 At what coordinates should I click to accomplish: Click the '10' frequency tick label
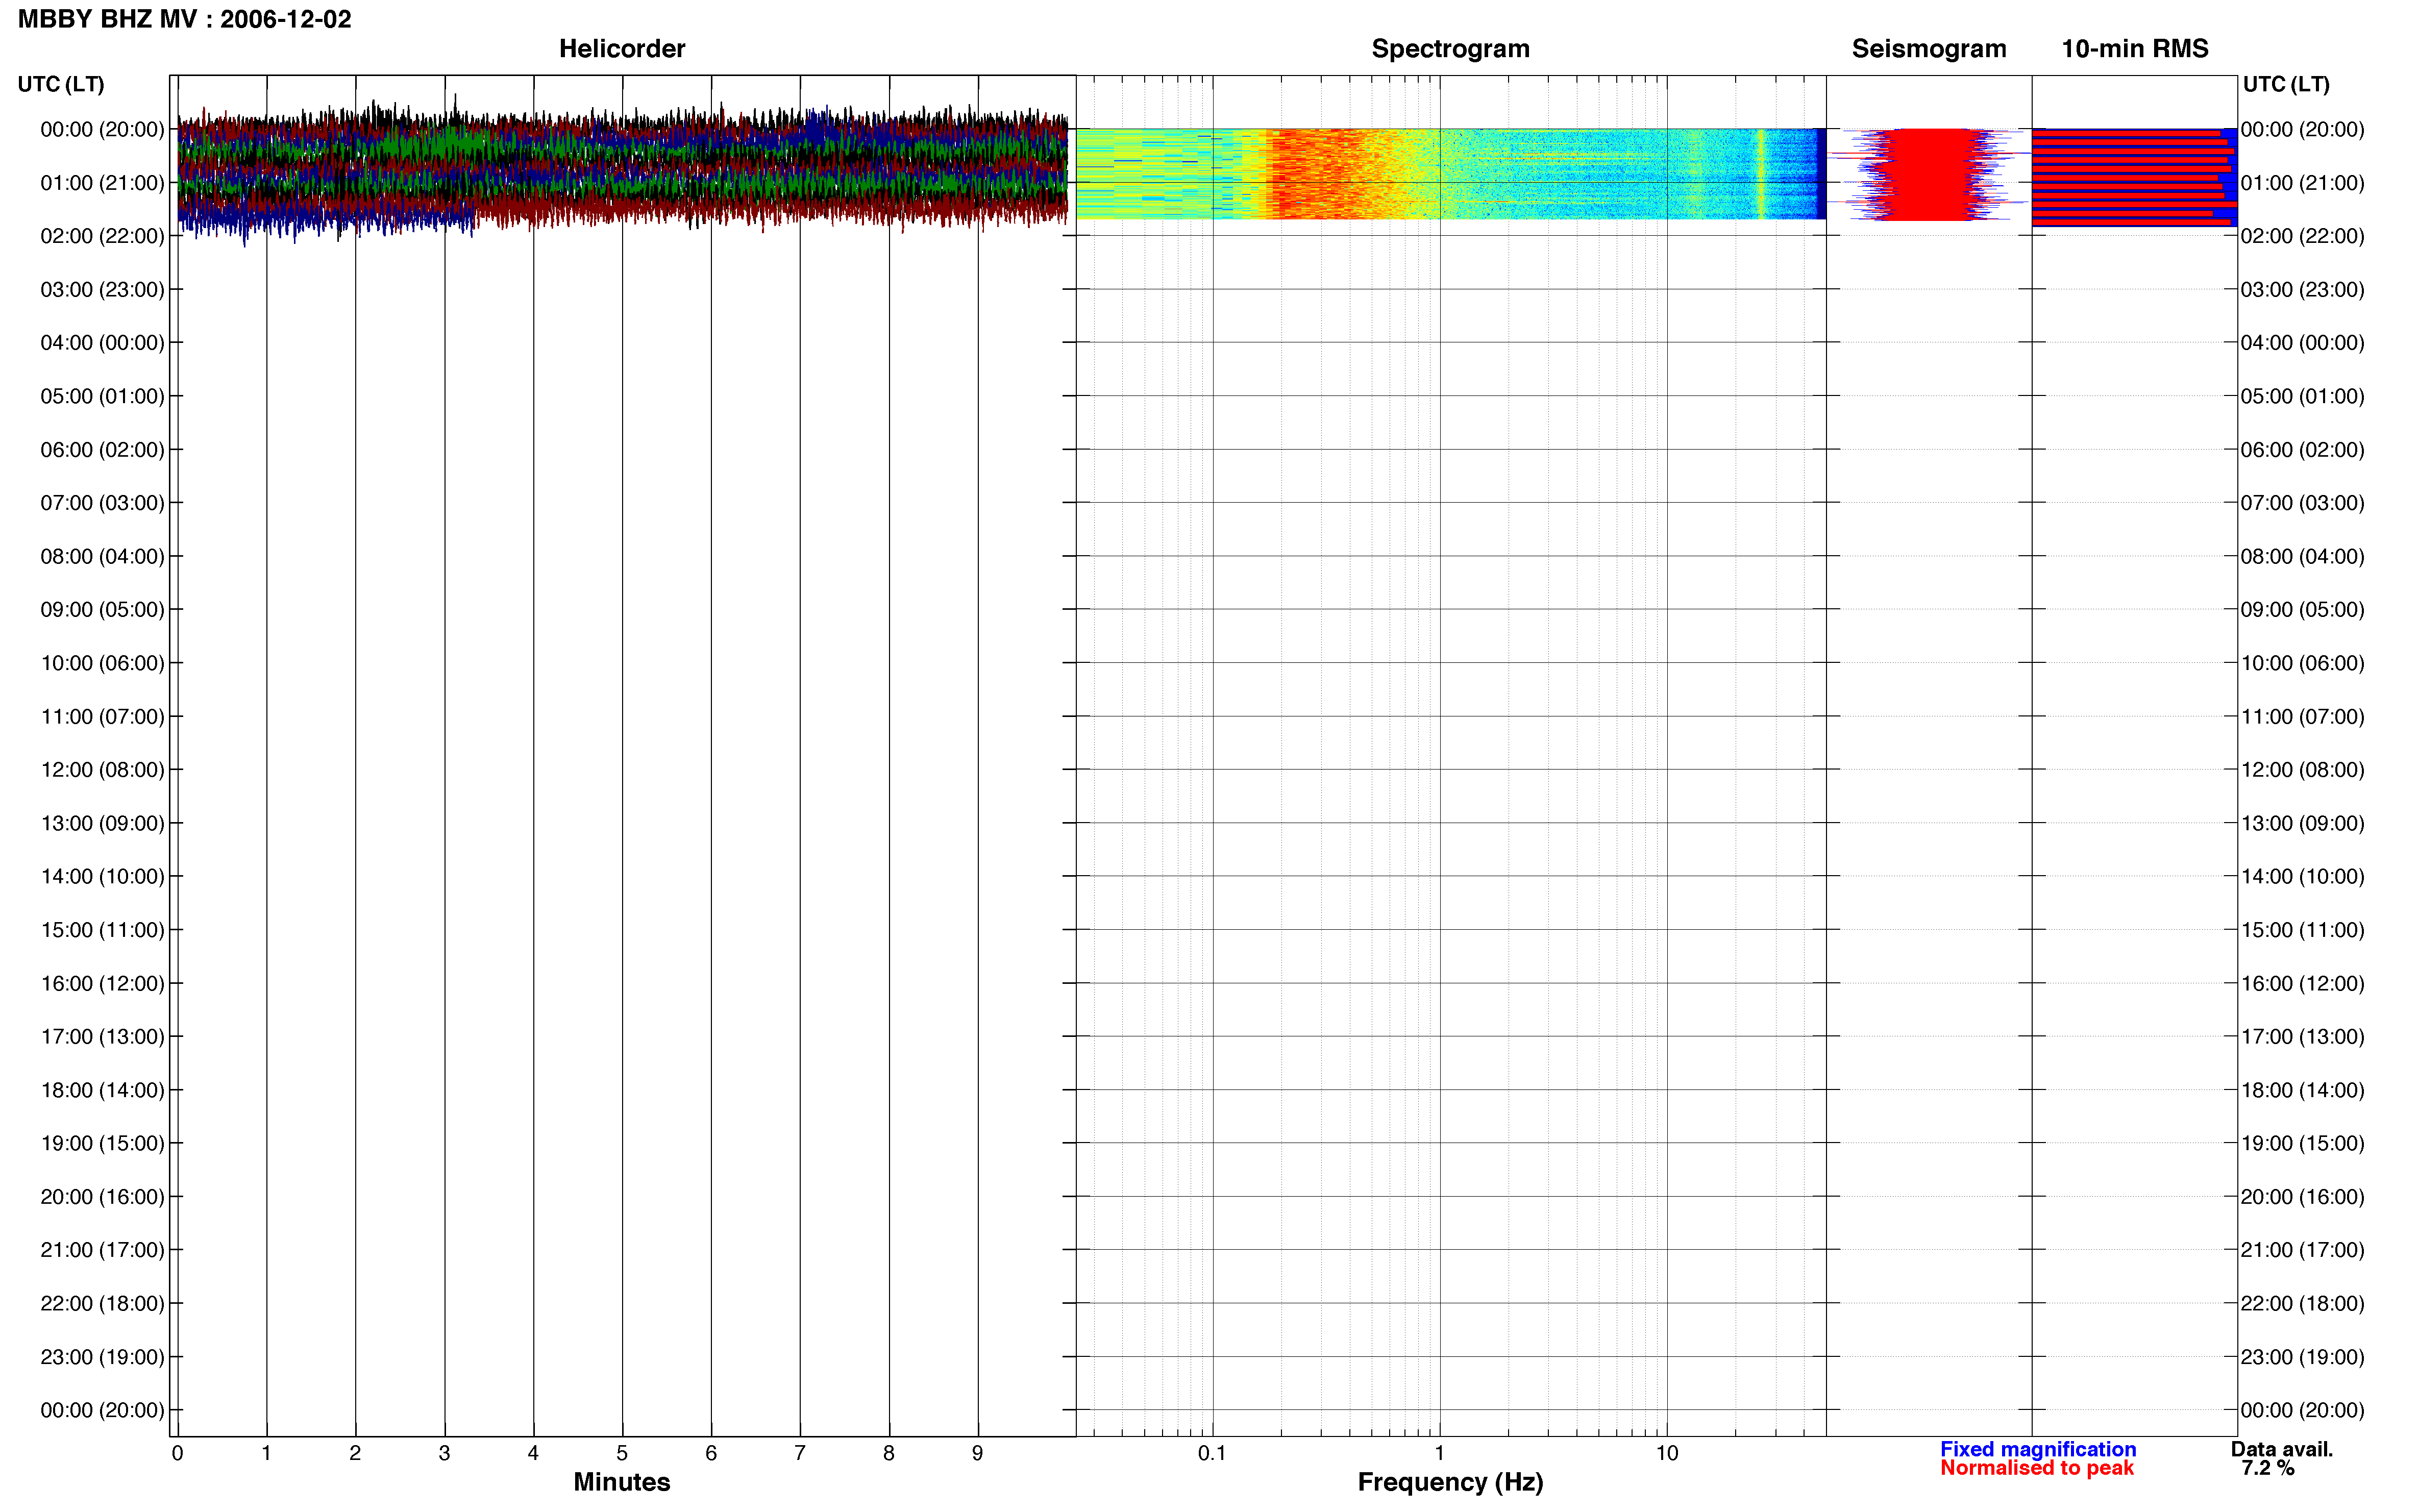click(x=1666, y=1453)
